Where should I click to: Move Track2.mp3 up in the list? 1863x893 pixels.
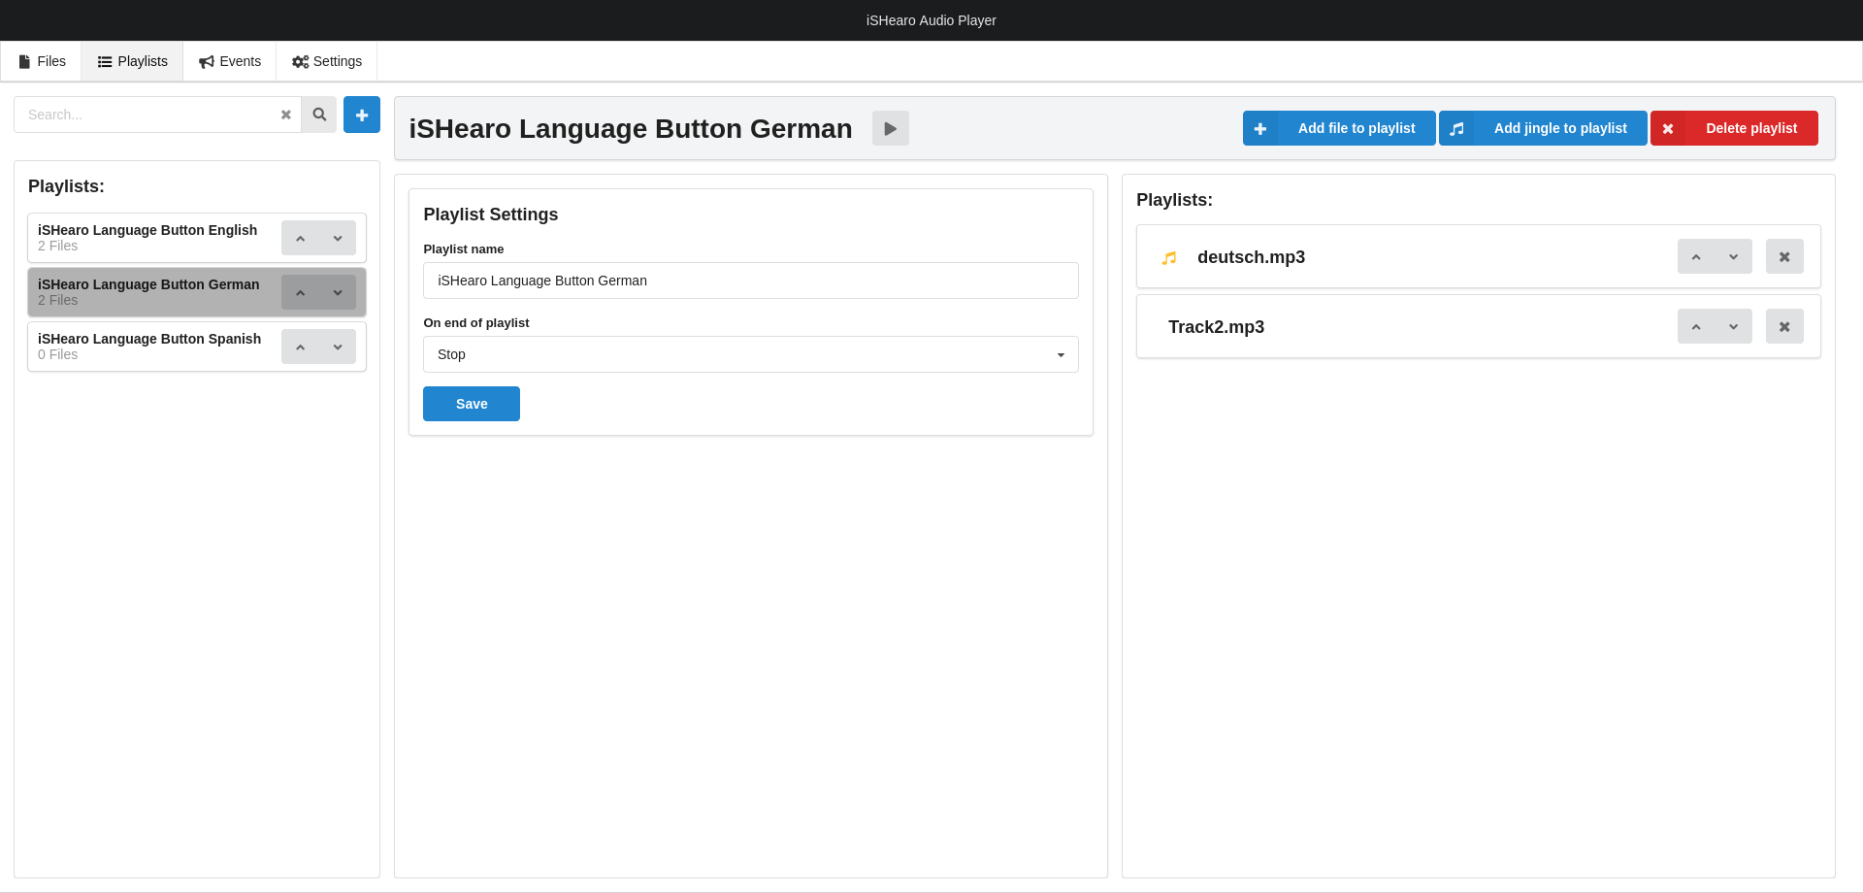1696,327
